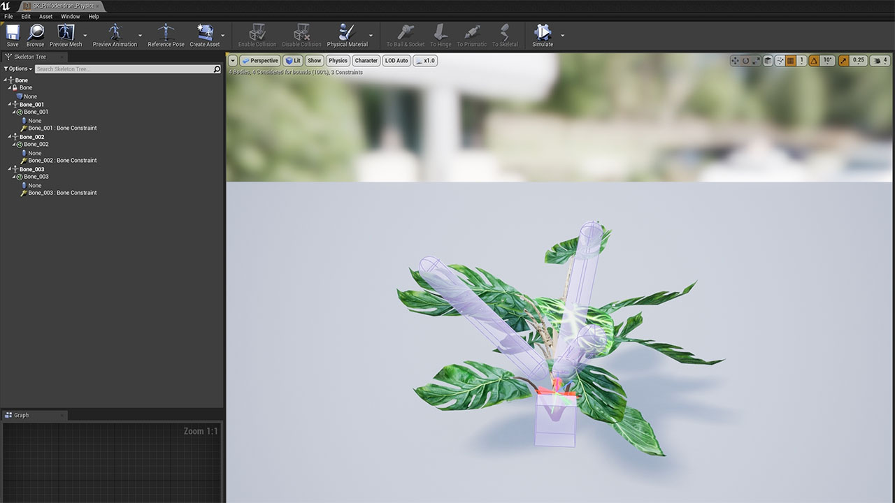Select 'Bone_002 : Bone Constraint' row
895x503 pixels.
pyautogui.click(x=62, y=161)
